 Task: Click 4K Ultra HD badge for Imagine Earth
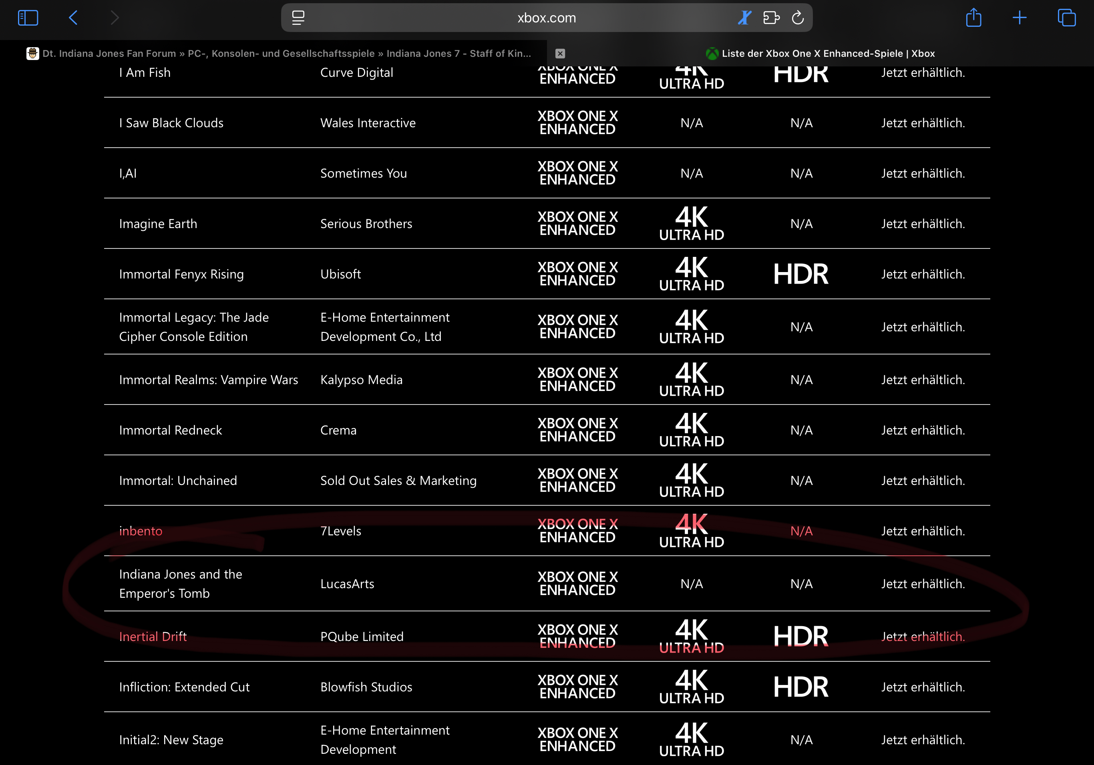692,224
